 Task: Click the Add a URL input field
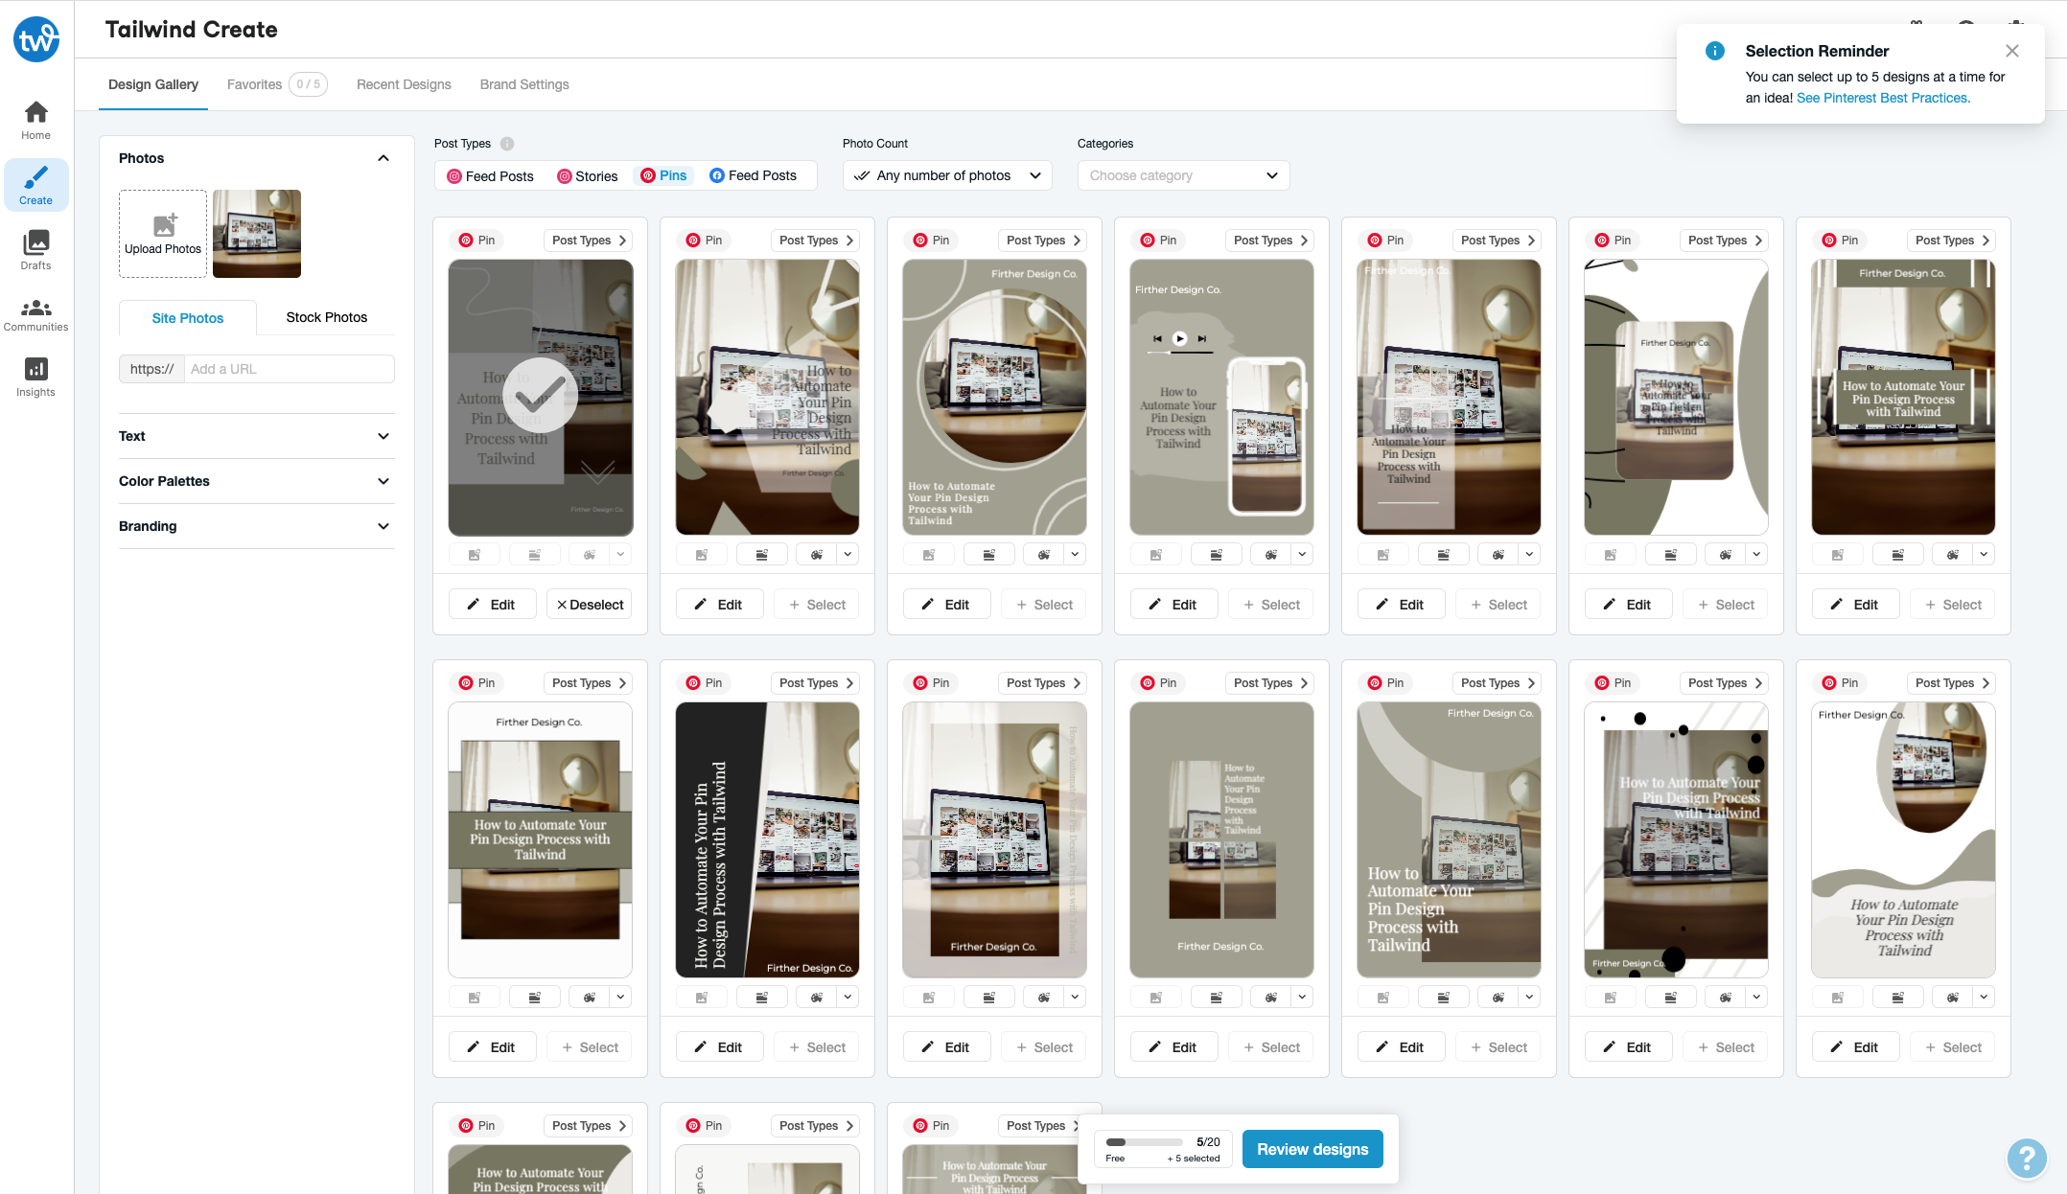289,369
